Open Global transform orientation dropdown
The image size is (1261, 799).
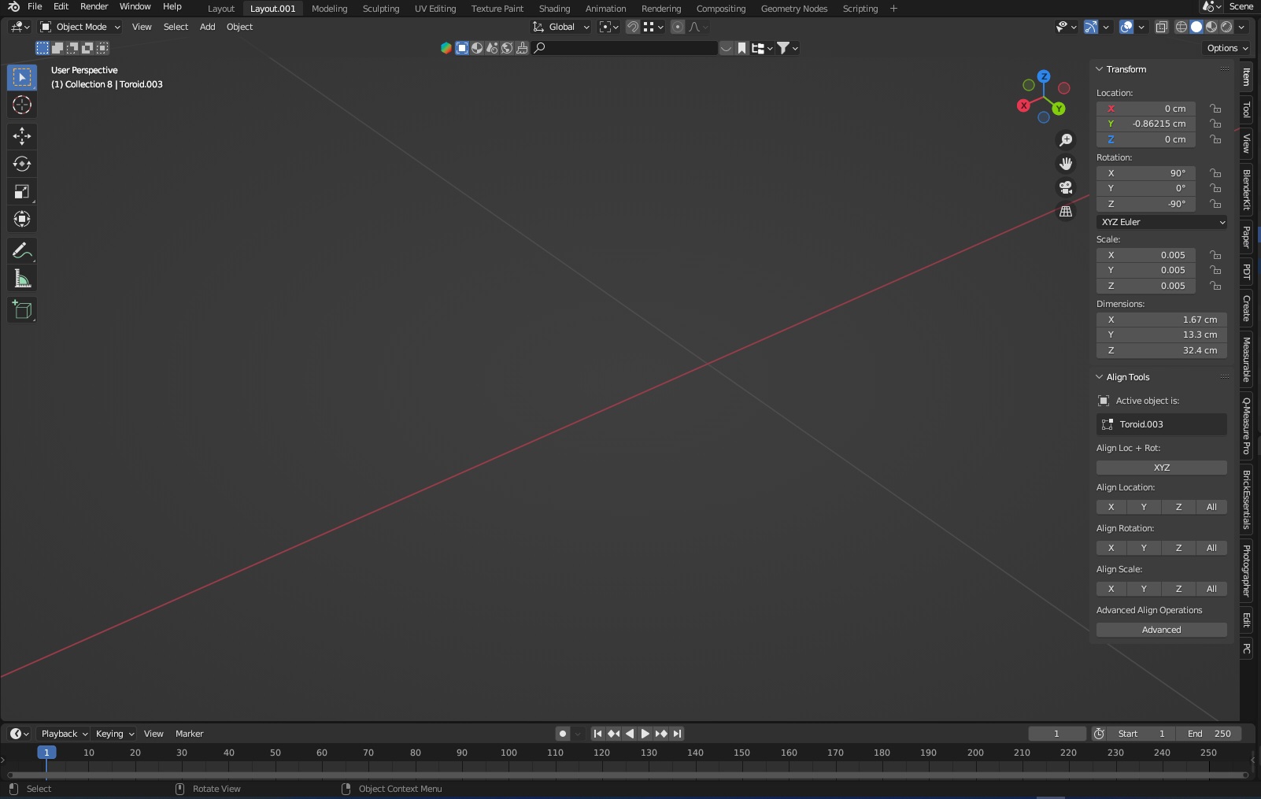click(561, 27)
